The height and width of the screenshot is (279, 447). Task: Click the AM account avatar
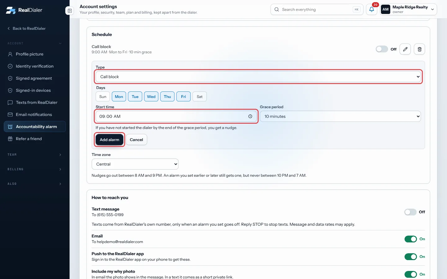point(386,9)
